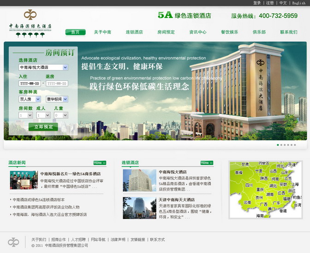
Task: Click footer link 联系方式
Action: pos(157,240)
